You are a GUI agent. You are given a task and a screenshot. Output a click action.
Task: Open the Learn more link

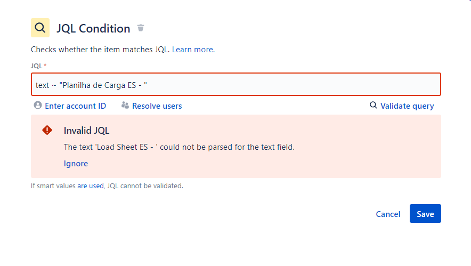[x=193, y=49]
